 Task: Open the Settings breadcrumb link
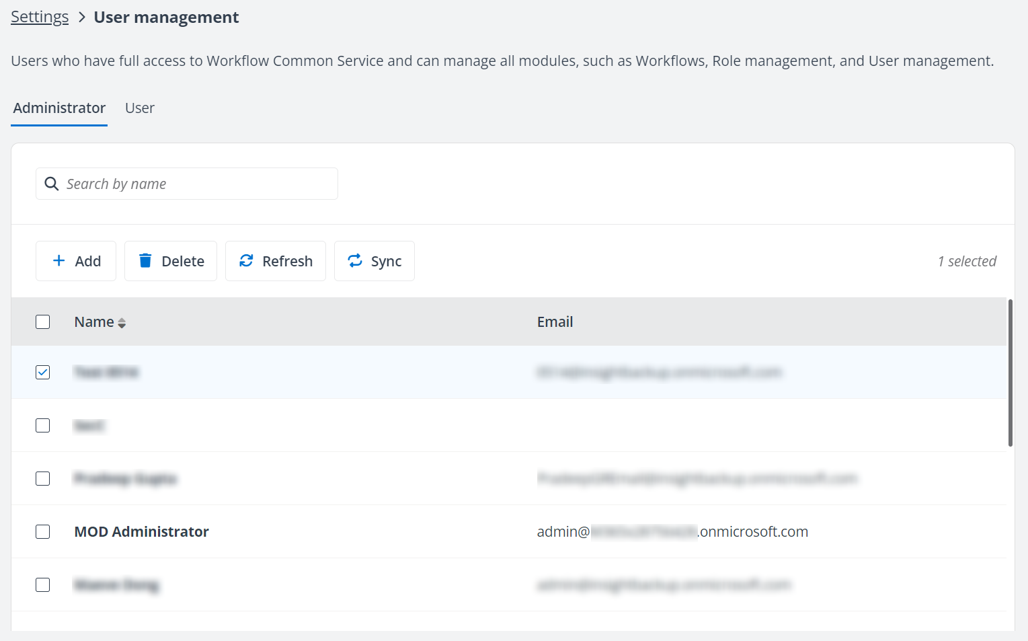39,16
